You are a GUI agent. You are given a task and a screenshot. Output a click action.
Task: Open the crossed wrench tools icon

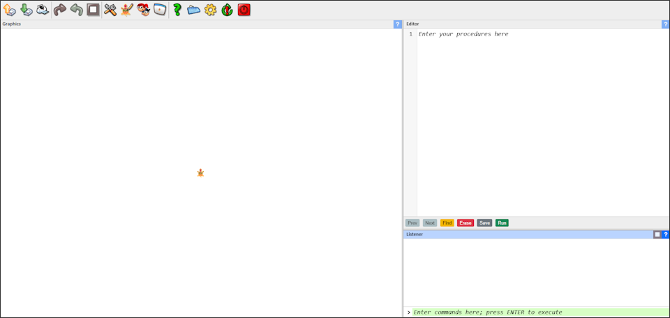[110, 10]
